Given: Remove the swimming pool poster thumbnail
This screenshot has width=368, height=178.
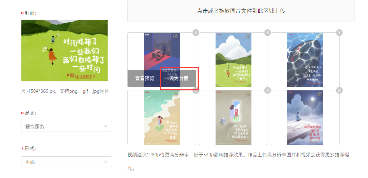Looking at the screenshot, I should (339, 33).
